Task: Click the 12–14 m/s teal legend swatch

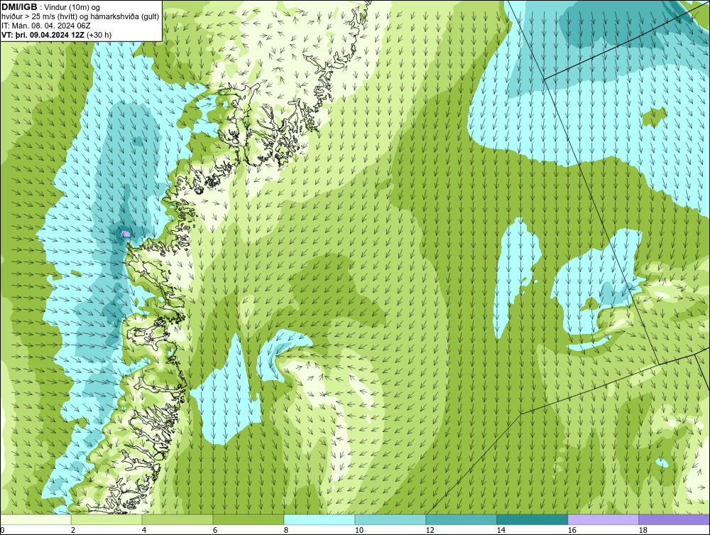Action: 461,519
